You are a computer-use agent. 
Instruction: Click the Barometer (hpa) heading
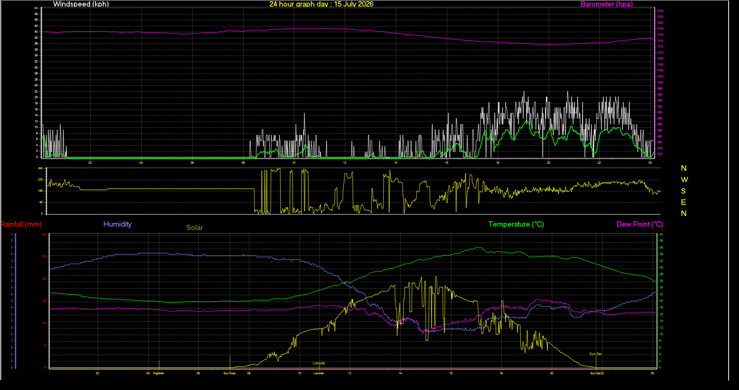point(606,4)
